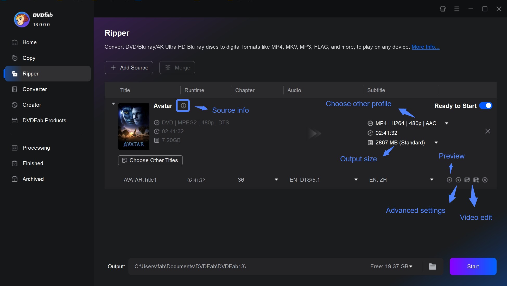Click the output folder icon at bottom

click(433, 266)
